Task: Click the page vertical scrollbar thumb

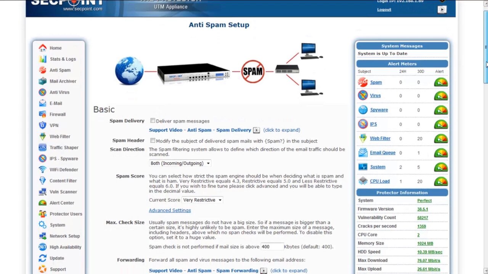Action: (485, 48)
